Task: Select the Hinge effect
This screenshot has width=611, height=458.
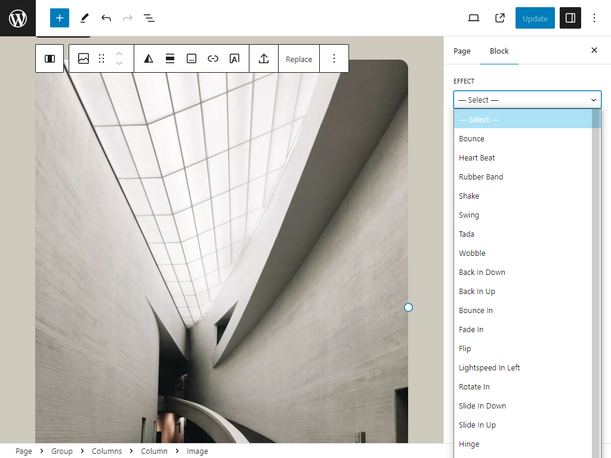Action: coord(523,444)
